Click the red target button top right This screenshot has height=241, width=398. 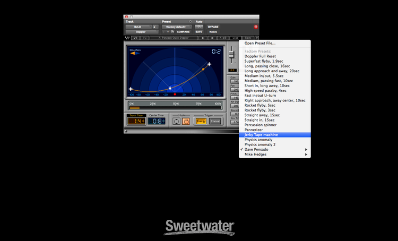[x=256, y=27]
